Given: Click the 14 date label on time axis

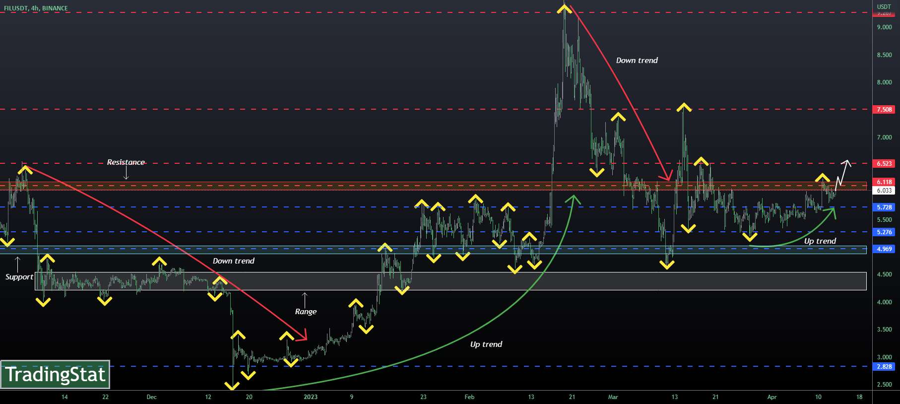Looking at the screenshot, I should click(x=64, y=397).
